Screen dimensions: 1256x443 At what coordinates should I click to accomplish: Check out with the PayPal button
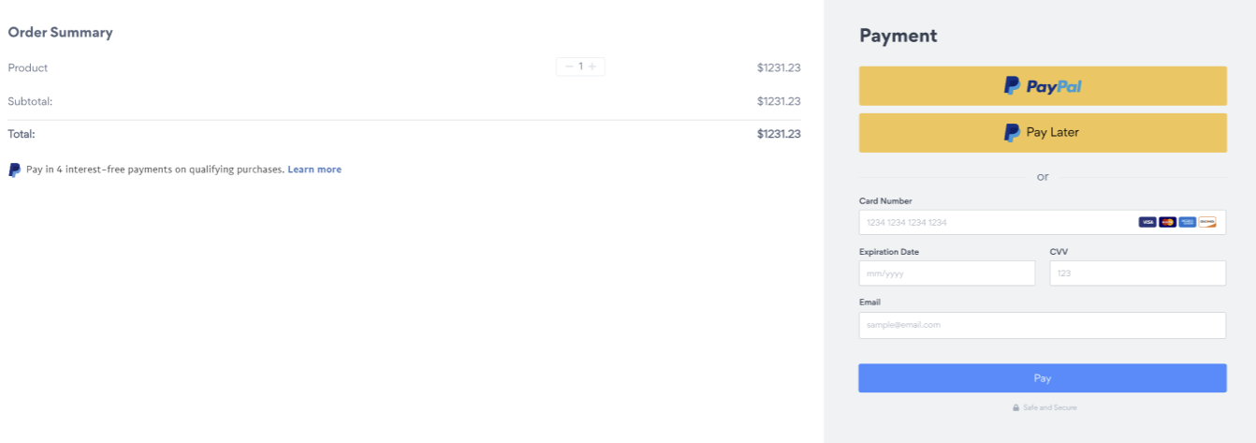[1043, 86]
